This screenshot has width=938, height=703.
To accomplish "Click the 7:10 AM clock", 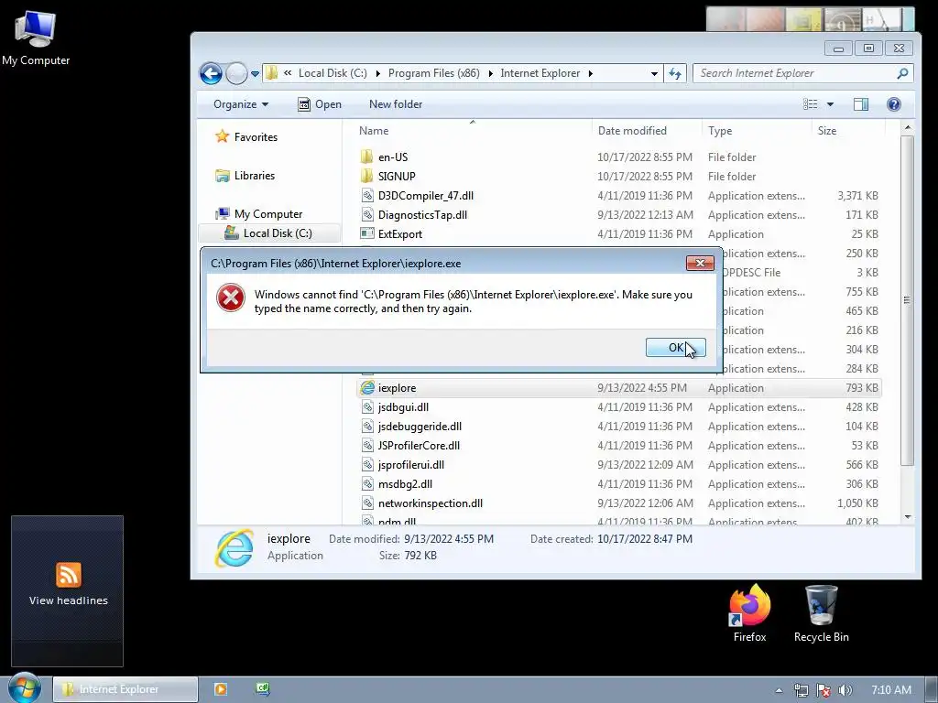I will [890, 690].
